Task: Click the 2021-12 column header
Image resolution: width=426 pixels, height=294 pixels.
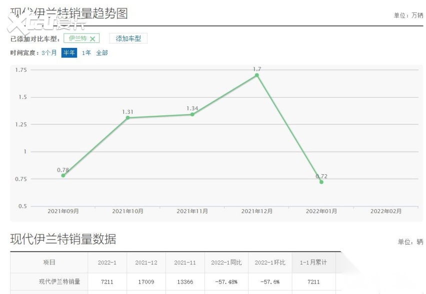Action: [x=146, y=263]
